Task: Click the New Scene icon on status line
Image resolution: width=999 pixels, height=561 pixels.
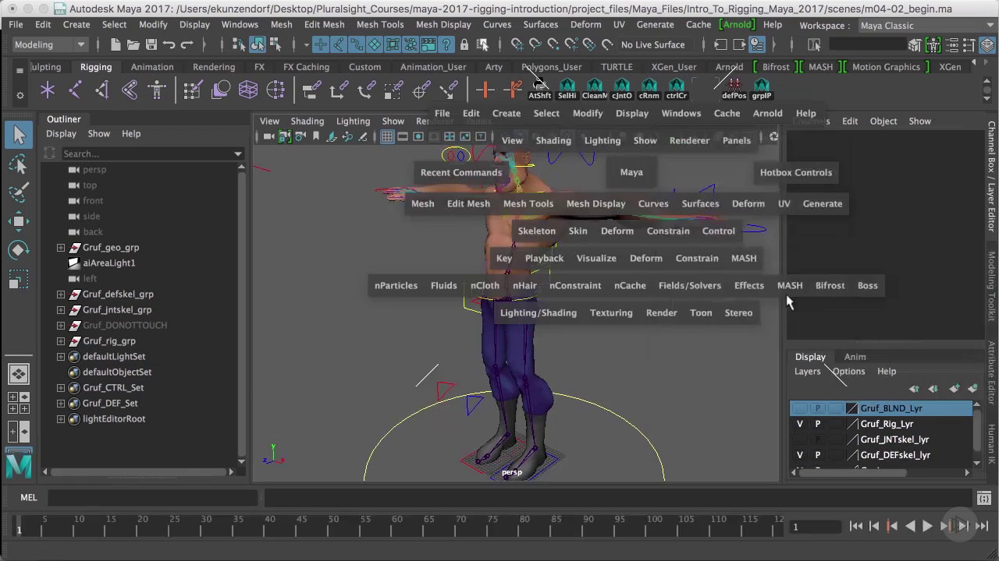Action: 116,45
